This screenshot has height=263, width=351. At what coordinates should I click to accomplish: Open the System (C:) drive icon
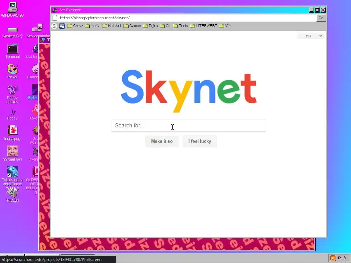click(12, 32)
